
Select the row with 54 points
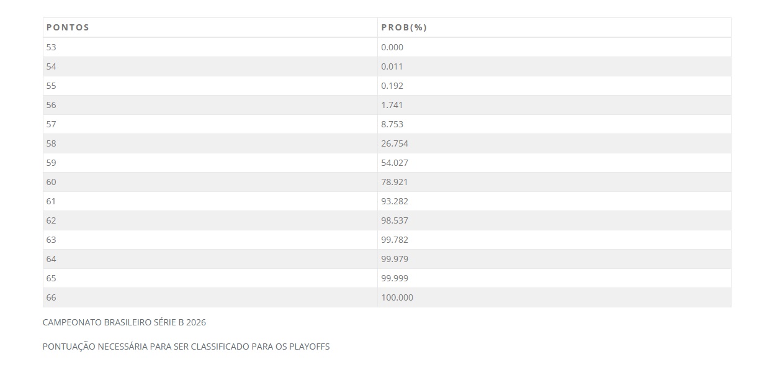[x=387, y=66]
